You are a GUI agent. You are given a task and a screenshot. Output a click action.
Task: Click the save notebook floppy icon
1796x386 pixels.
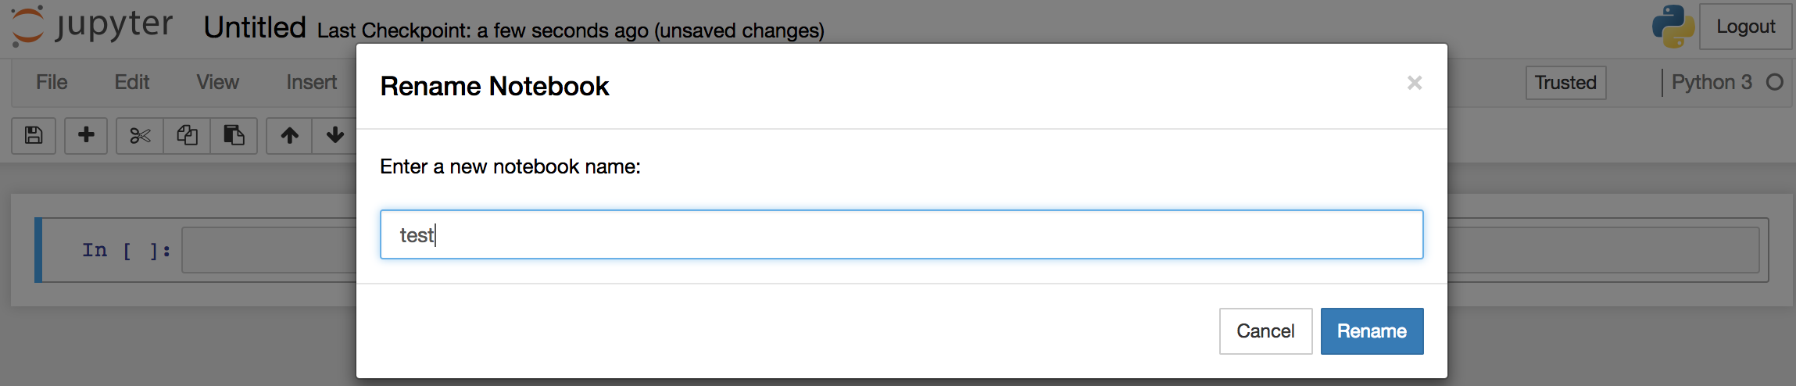pos(34,135)
